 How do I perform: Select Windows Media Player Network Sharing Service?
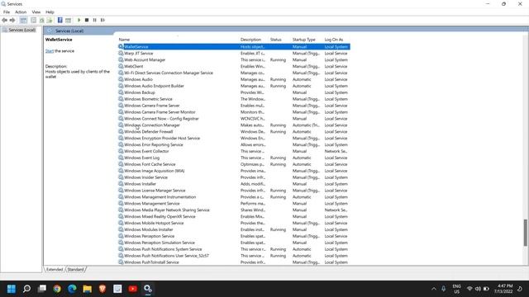point(234,210)
